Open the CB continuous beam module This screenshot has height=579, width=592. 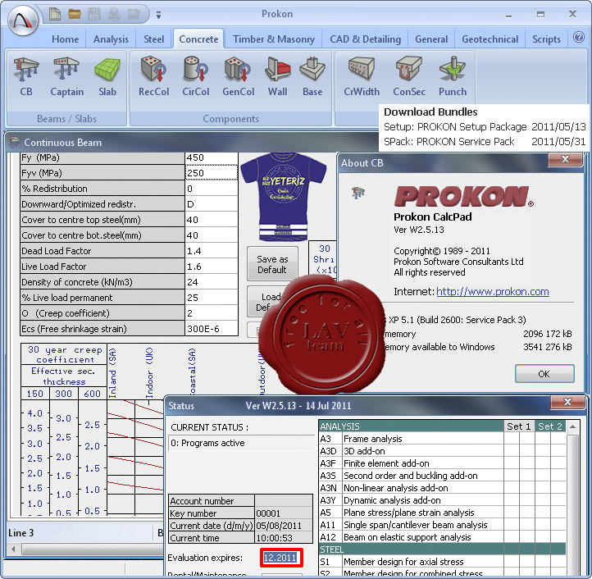(x=26, y=76)
